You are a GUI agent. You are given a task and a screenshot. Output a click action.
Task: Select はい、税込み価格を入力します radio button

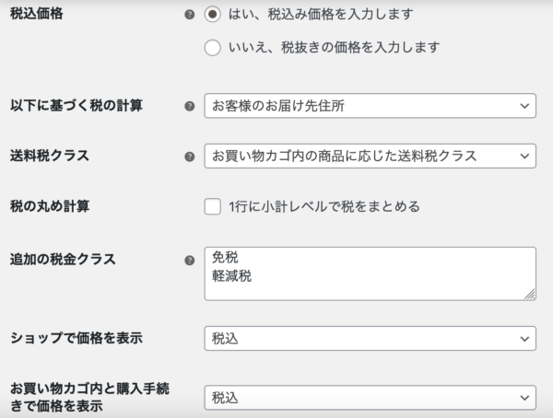[213, 15]
